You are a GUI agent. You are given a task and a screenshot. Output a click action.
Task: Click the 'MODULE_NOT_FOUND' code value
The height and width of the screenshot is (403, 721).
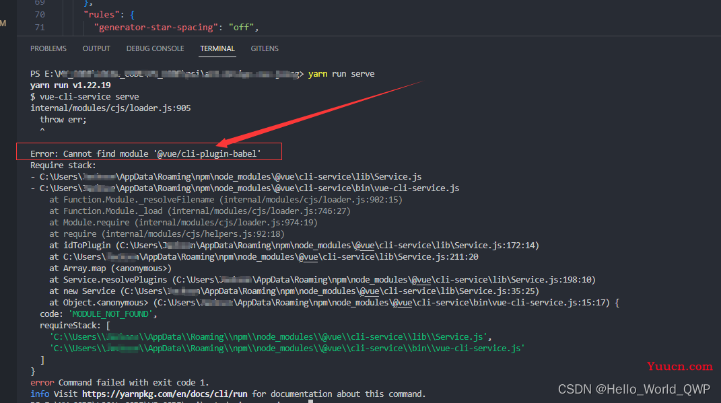click(110, 314)
